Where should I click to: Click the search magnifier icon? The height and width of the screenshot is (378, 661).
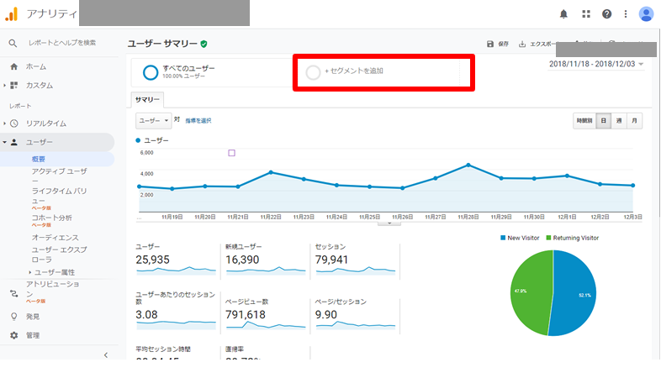(13, 43)
